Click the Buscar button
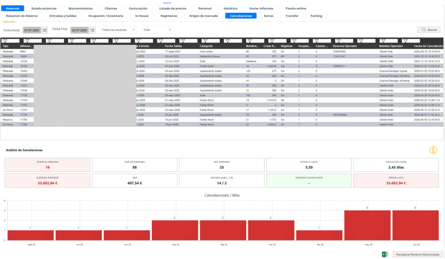The width and height of the screenshot is (445, 259). click(429, 29)
